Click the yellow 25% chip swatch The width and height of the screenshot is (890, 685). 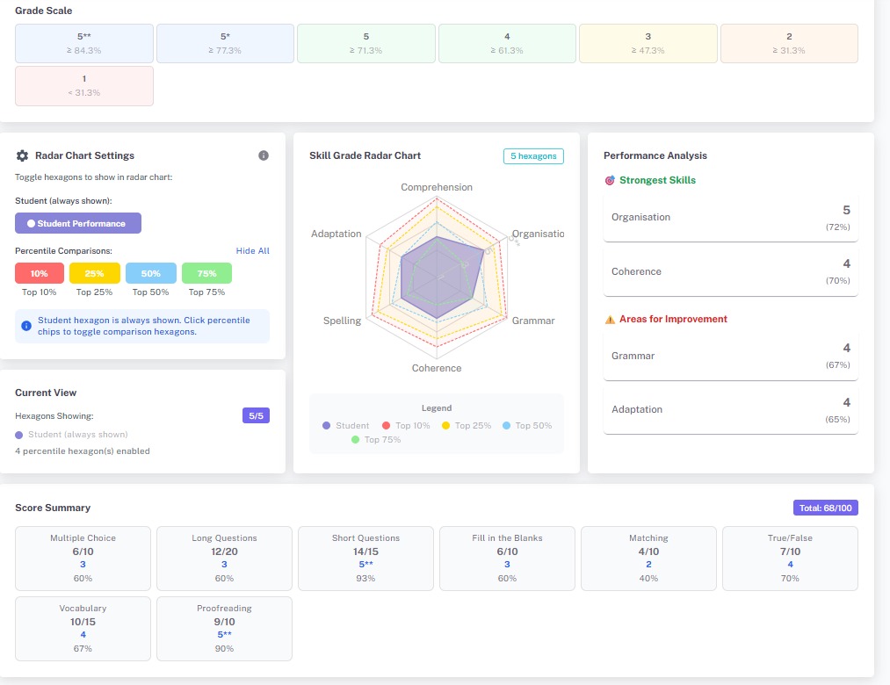(x=94, y=273)
